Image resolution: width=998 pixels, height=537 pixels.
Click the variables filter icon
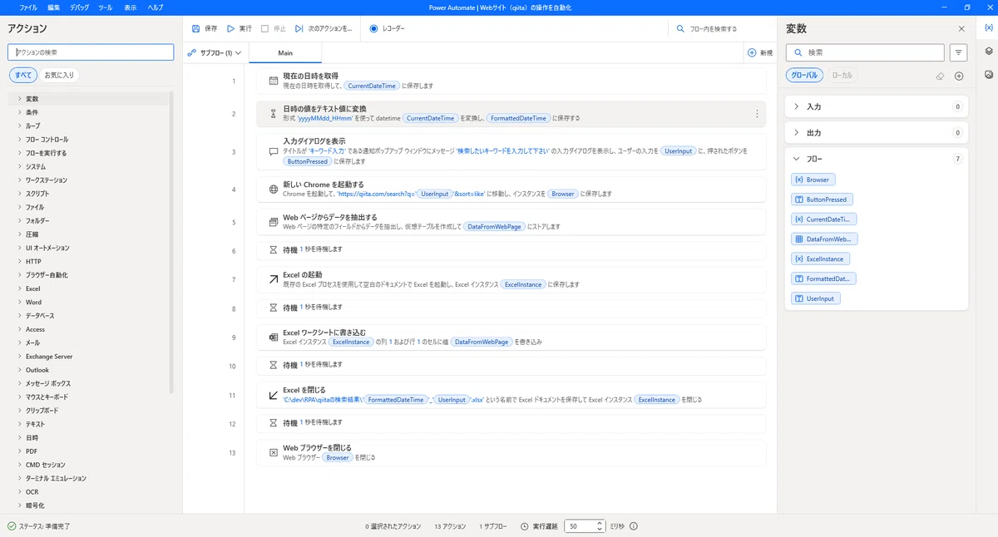point(959,52)
